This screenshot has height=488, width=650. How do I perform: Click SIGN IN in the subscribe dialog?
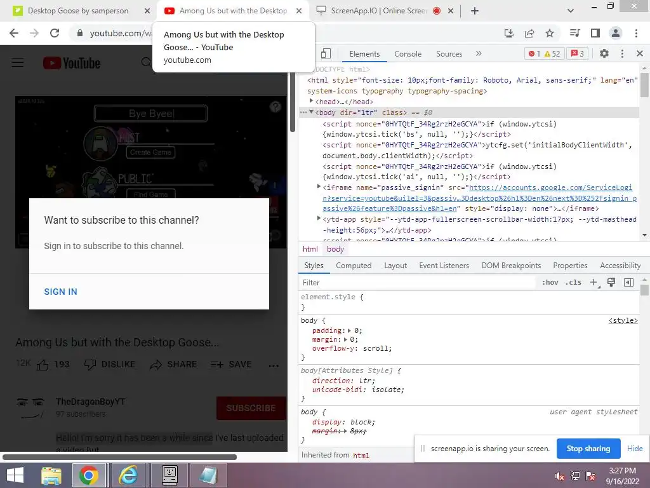(x=60, y=292)
